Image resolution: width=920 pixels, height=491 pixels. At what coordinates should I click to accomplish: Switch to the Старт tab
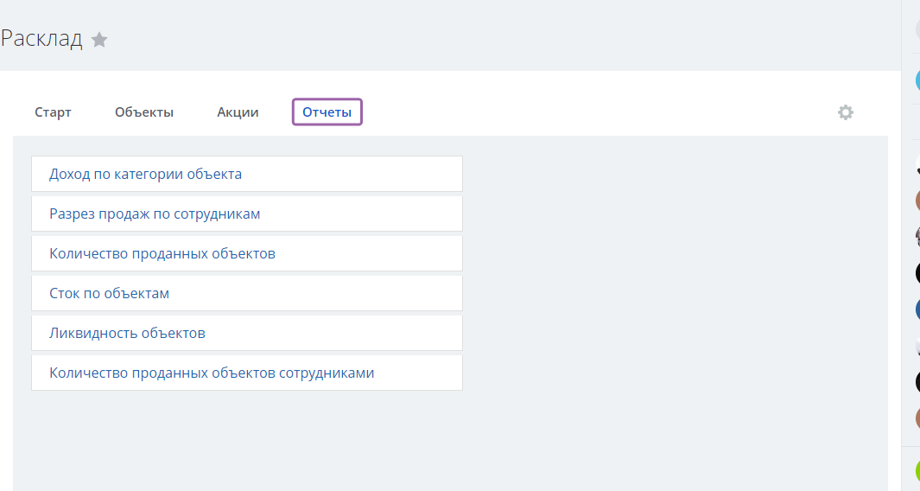pos(53,112)
